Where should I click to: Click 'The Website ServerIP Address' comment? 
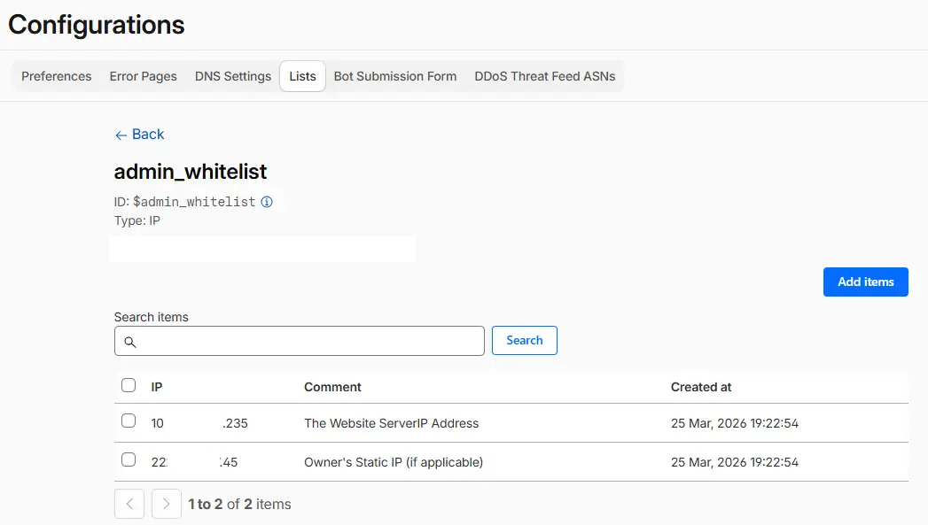(x=391, y=423)
